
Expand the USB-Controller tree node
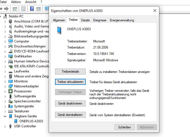tap(5, 126)
